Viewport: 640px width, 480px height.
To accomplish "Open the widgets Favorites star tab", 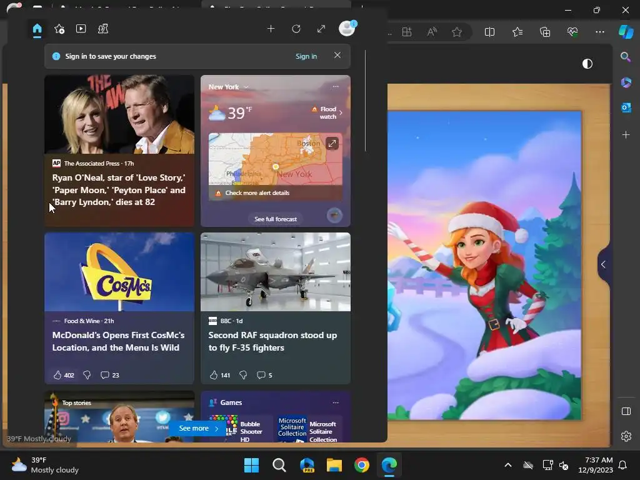I will click(x=59, y=29).
